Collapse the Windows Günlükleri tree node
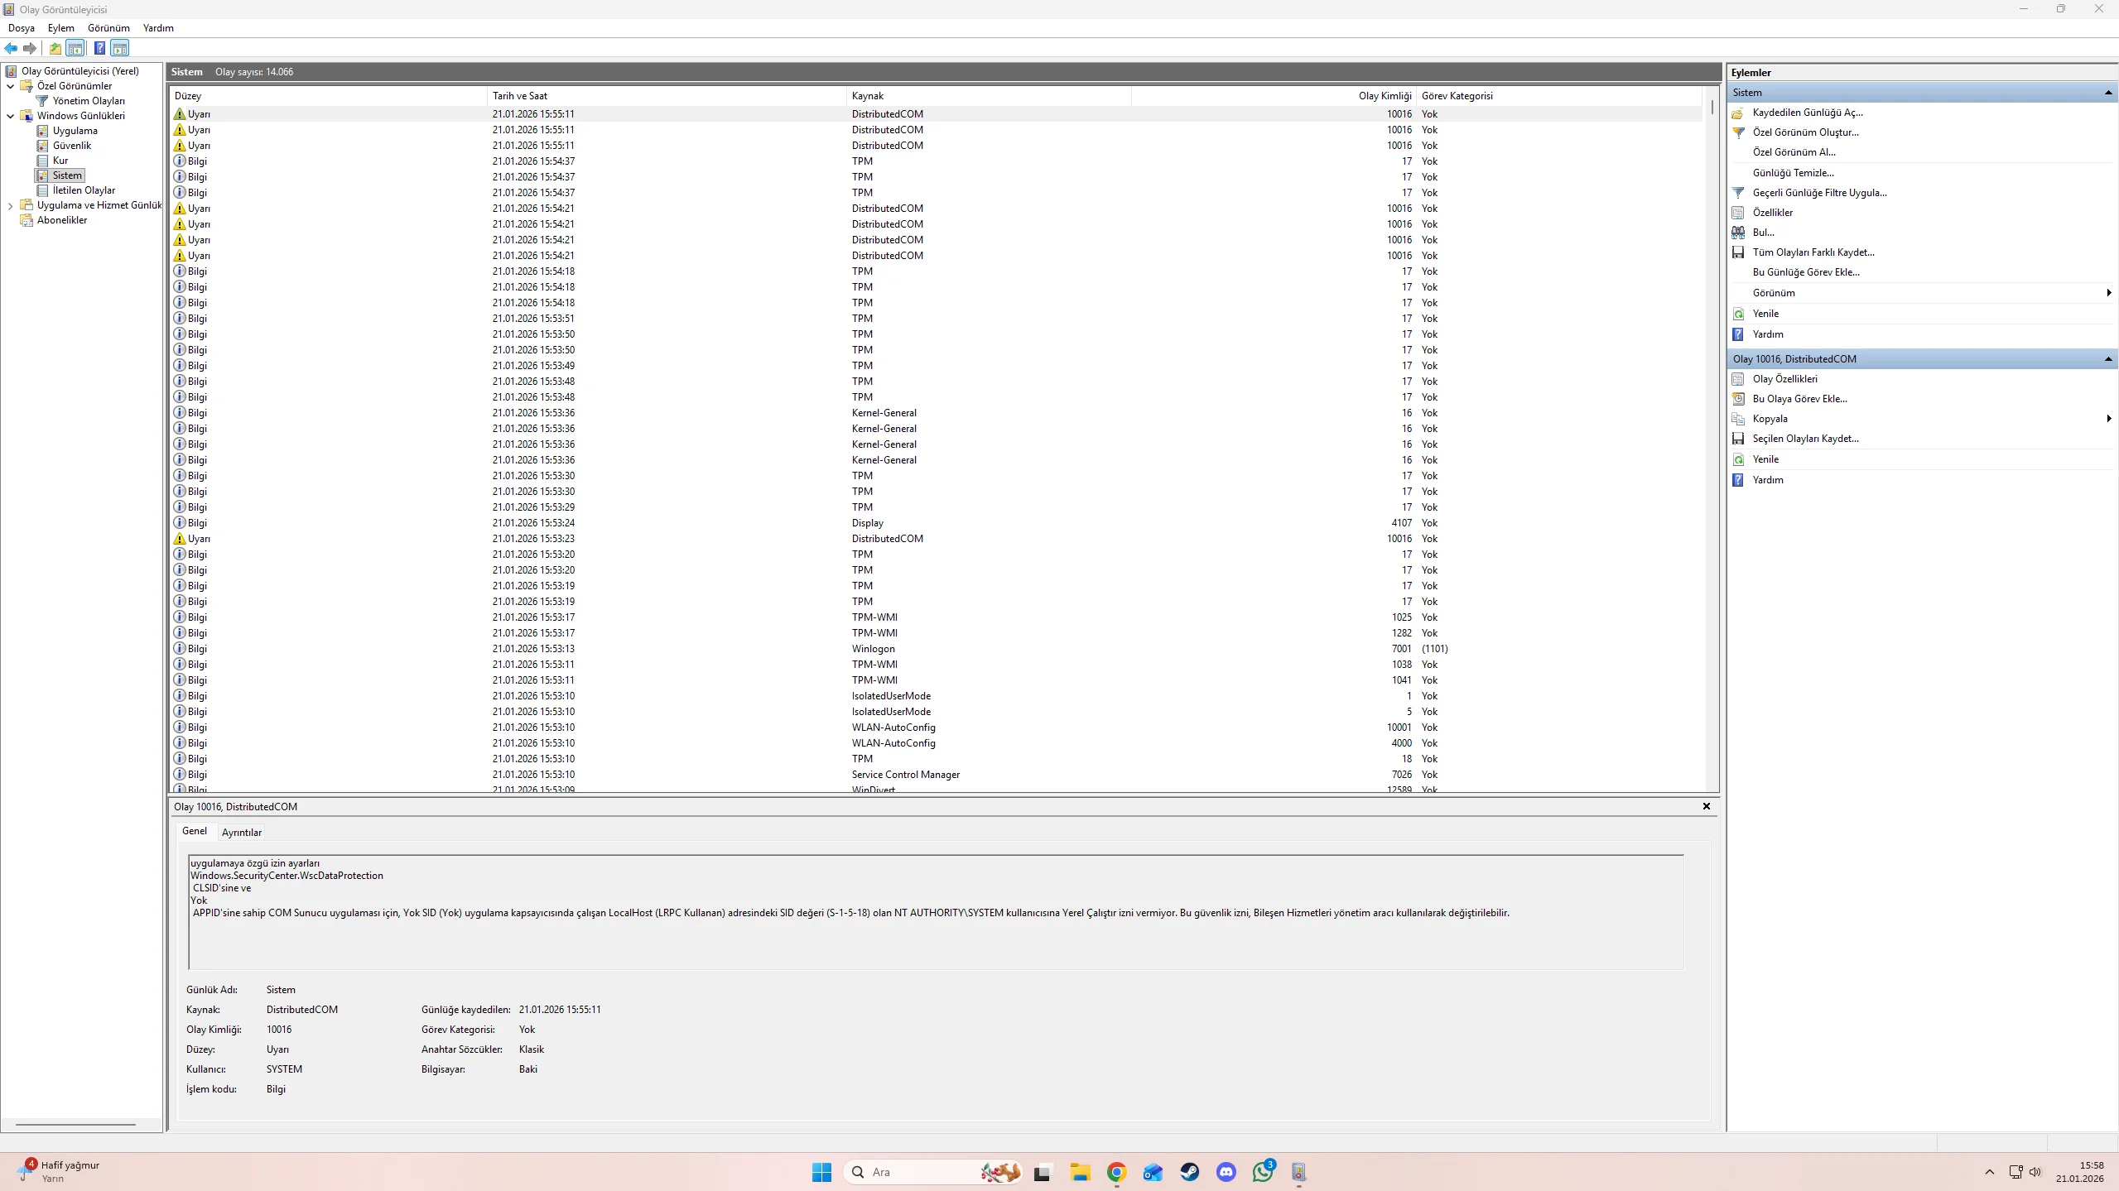This screenshot has width=2119, height=1191. 11,116
